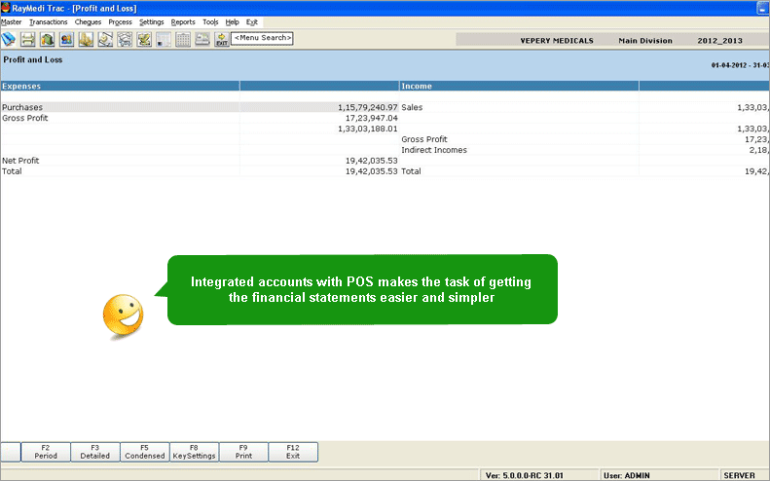Viewport: 770px width, 481px height.
Task: Click the report sheet toolbar icon
Action: tap(164, 39)
